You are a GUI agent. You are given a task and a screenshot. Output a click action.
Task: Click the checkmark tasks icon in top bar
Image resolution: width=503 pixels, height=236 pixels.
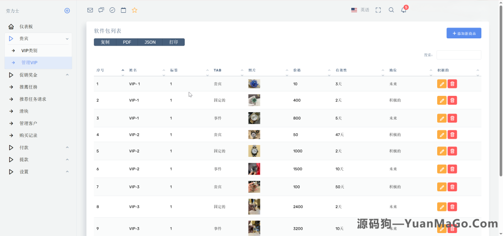pyautogui.click(x=112, y=10)
